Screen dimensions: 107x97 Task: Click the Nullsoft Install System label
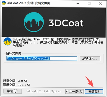pyautogui.click(x=43, y=91)
